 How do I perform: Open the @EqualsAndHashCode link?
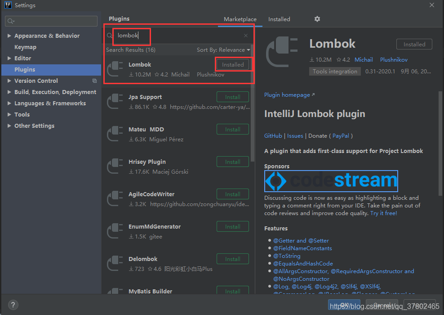coord(303,264)
